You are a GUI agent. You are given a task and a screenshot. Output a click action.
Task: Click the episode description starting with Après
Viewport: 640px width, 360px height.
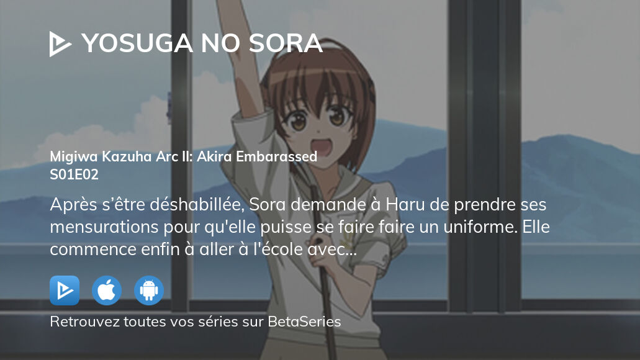pyautogui.click(x=300, y=227)
